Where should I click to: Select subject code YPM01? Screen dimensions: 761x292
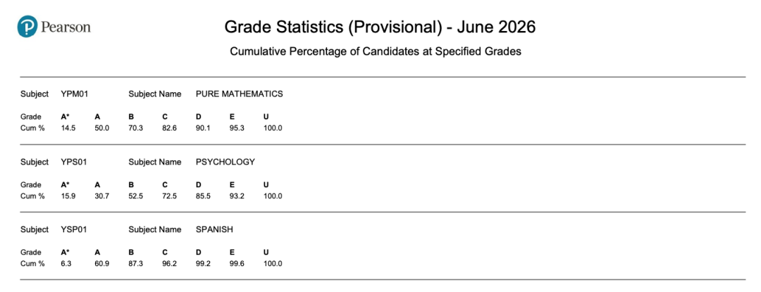point(74,94)
